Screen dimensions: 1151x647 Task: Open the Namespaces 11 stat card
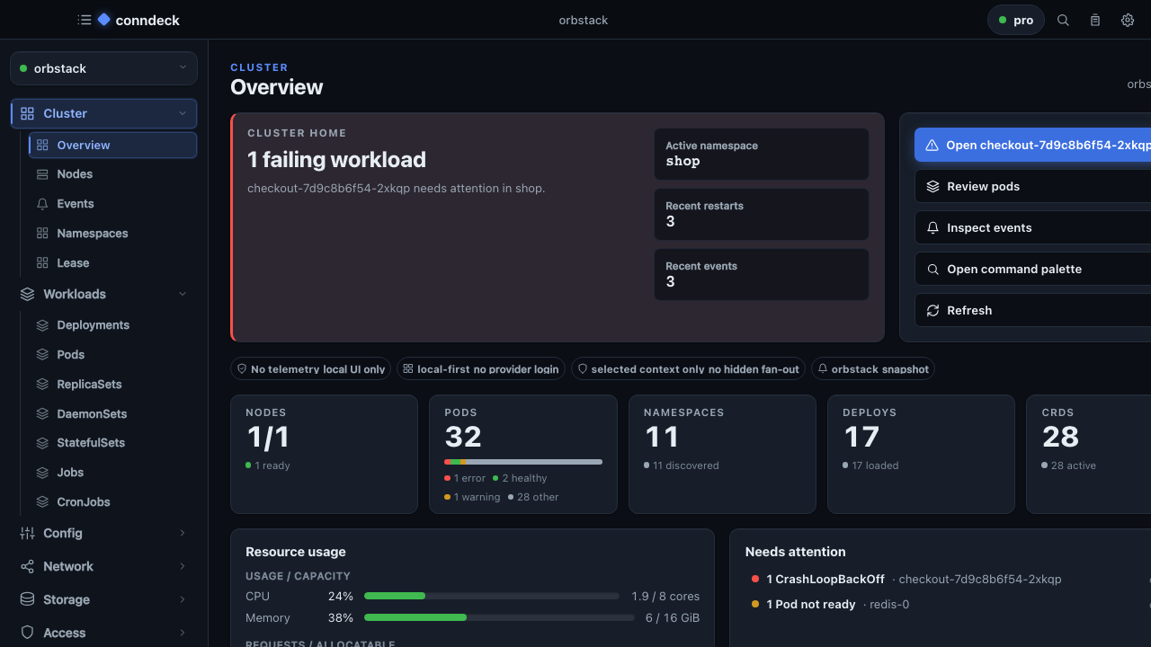[x=722, y=454]
